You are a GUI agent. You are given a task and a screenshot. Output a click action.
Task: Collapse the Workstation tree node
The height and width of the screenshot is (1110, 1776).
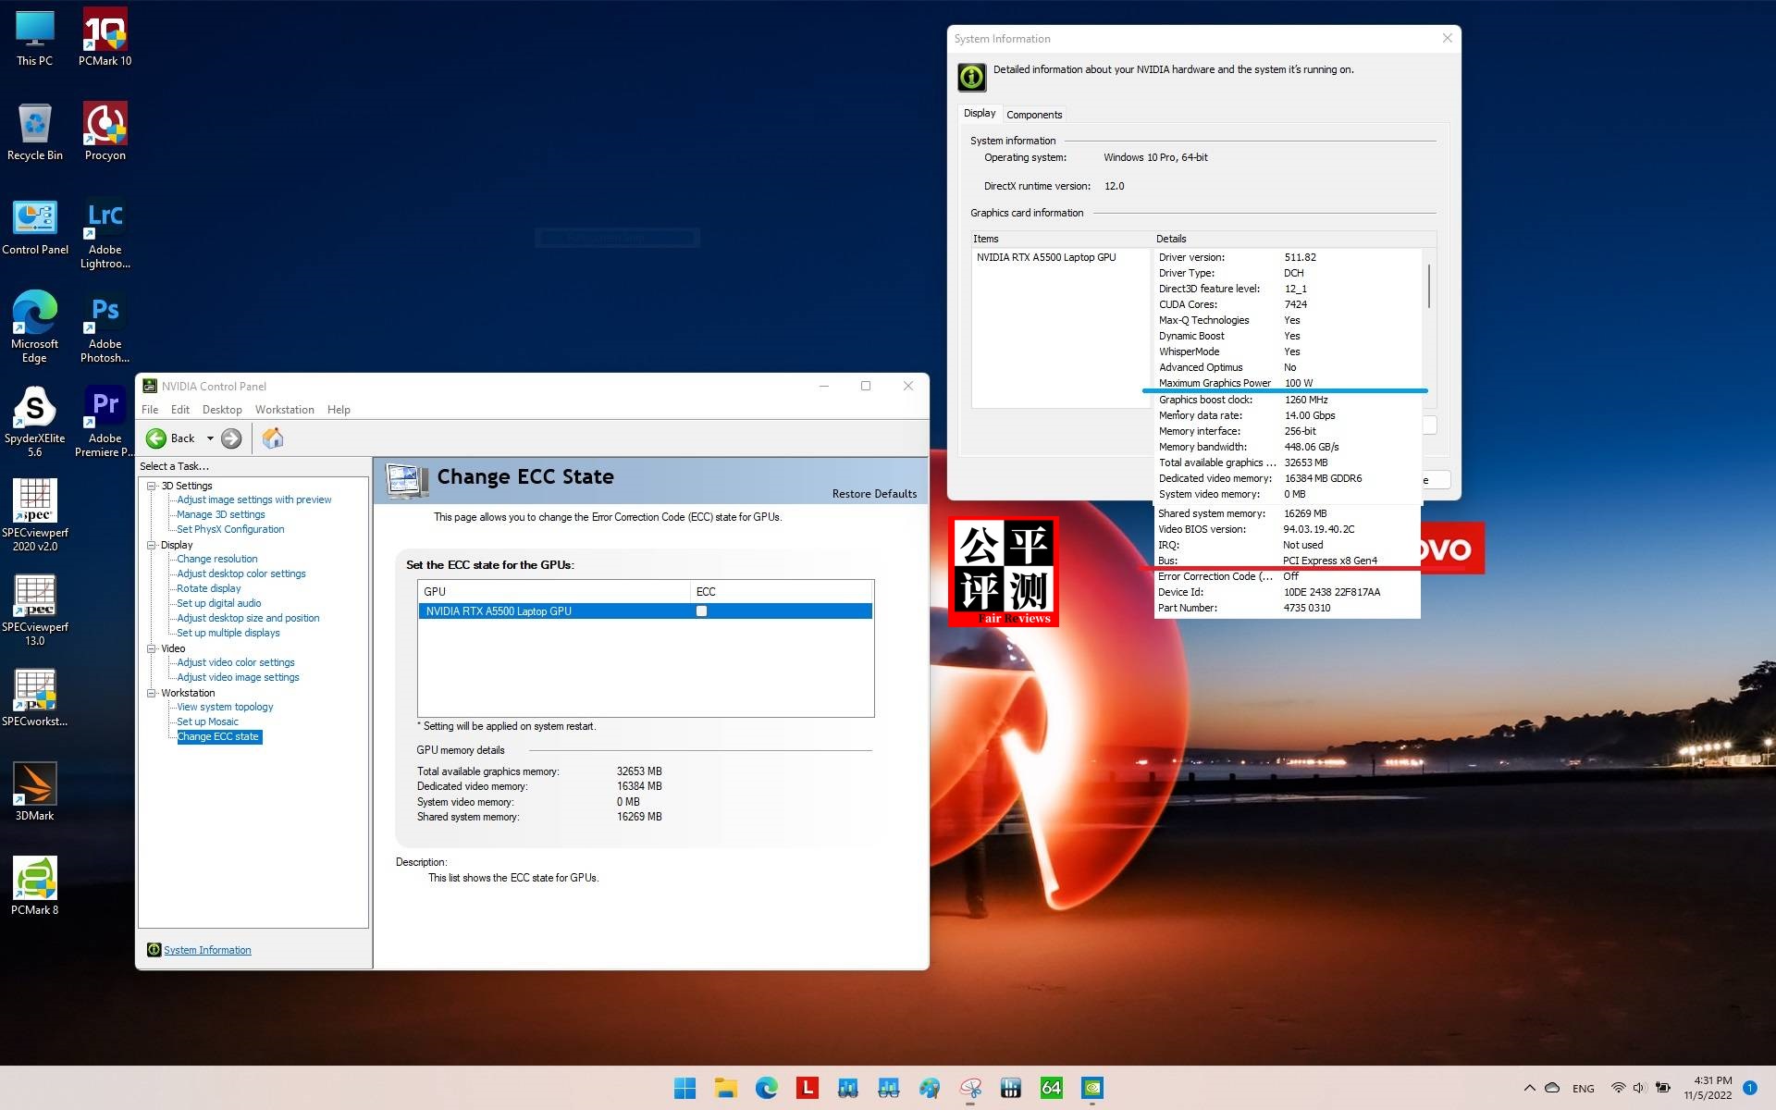pos(150,692)
